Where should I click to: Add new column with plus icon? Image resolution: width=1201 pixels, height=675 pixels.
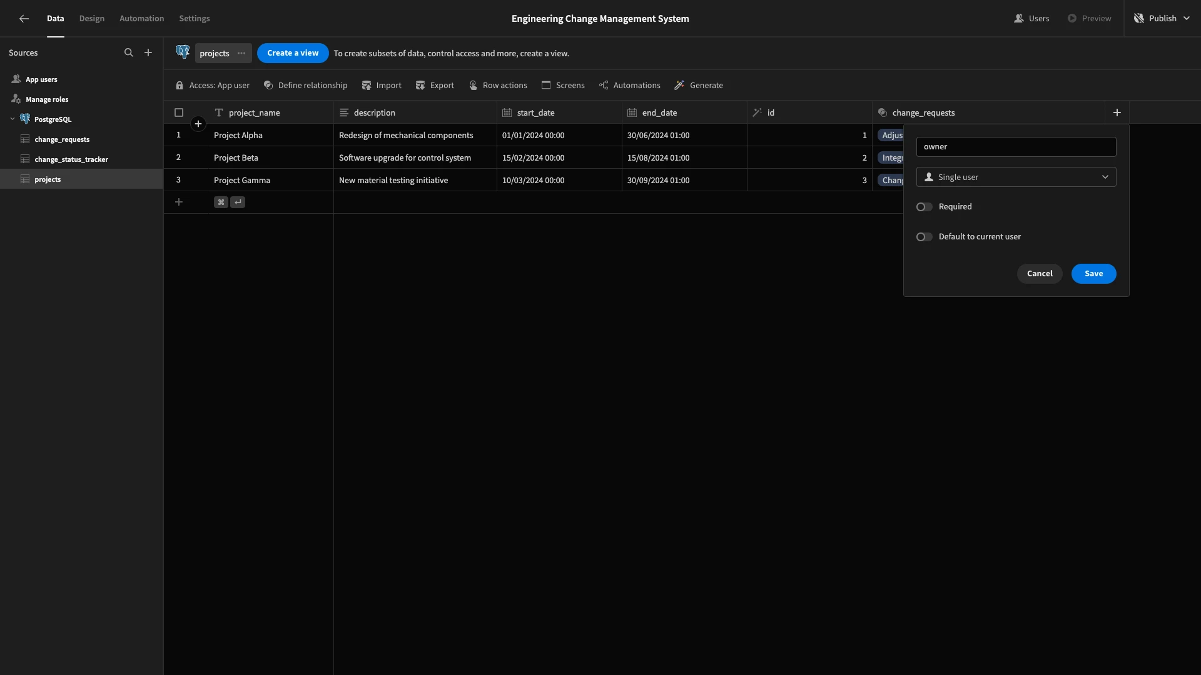[1117, 112]
